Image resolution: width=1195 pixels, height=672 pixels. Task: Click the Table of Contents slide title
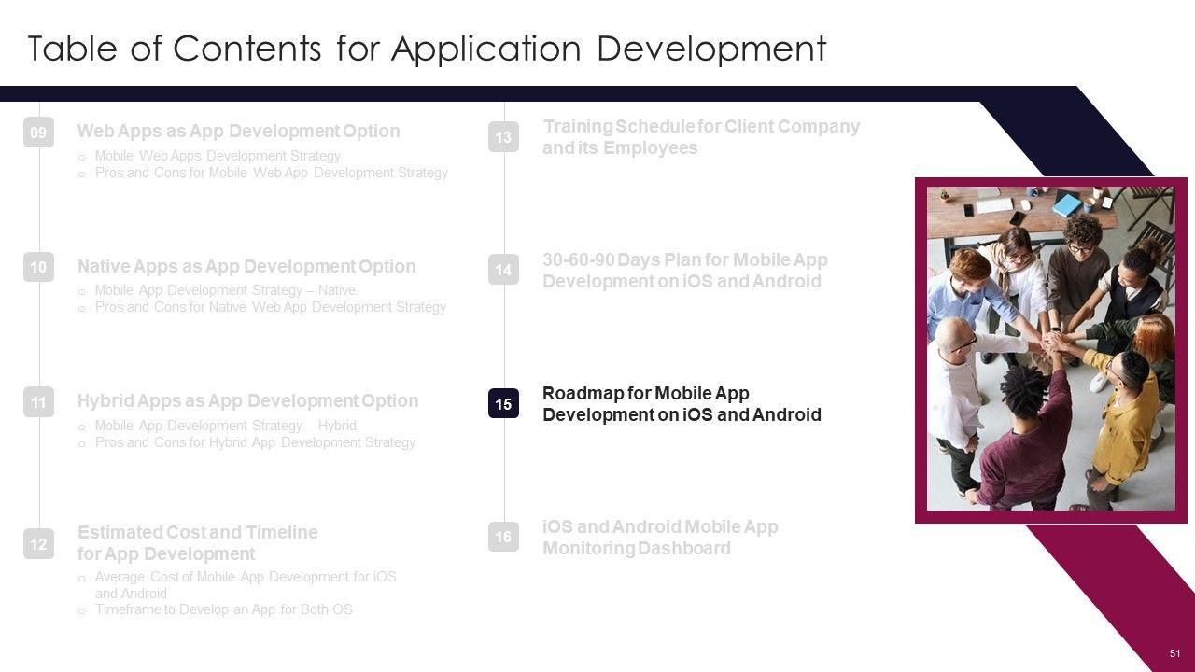[427, 49]
